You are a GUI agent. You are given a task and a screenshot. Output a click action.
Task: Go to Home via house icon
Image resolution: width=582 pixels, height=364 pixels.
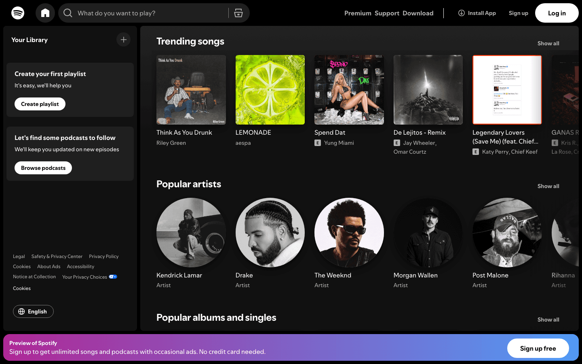(x=45, y=13)
